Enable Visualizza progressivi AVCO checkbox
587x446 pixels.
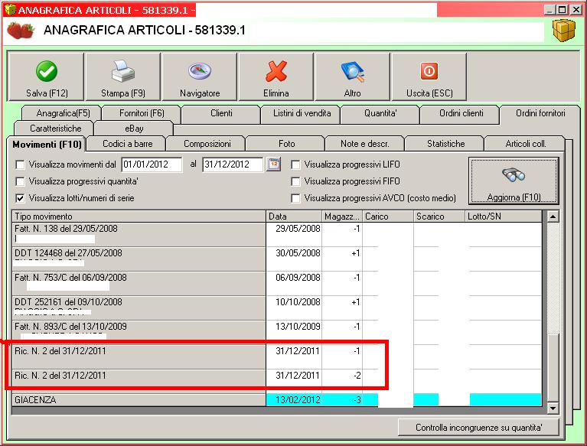pyautogui.click(x=295, y=198)
